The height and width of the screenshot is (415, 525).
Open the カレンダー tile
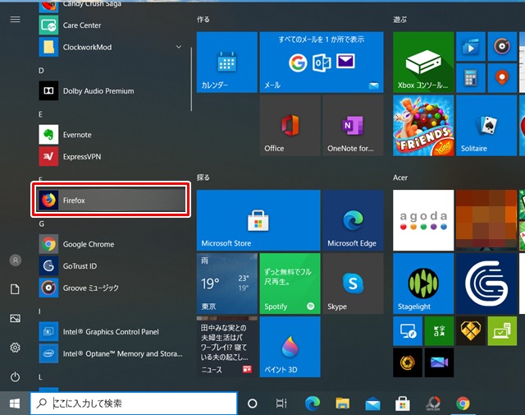(227, 62)
